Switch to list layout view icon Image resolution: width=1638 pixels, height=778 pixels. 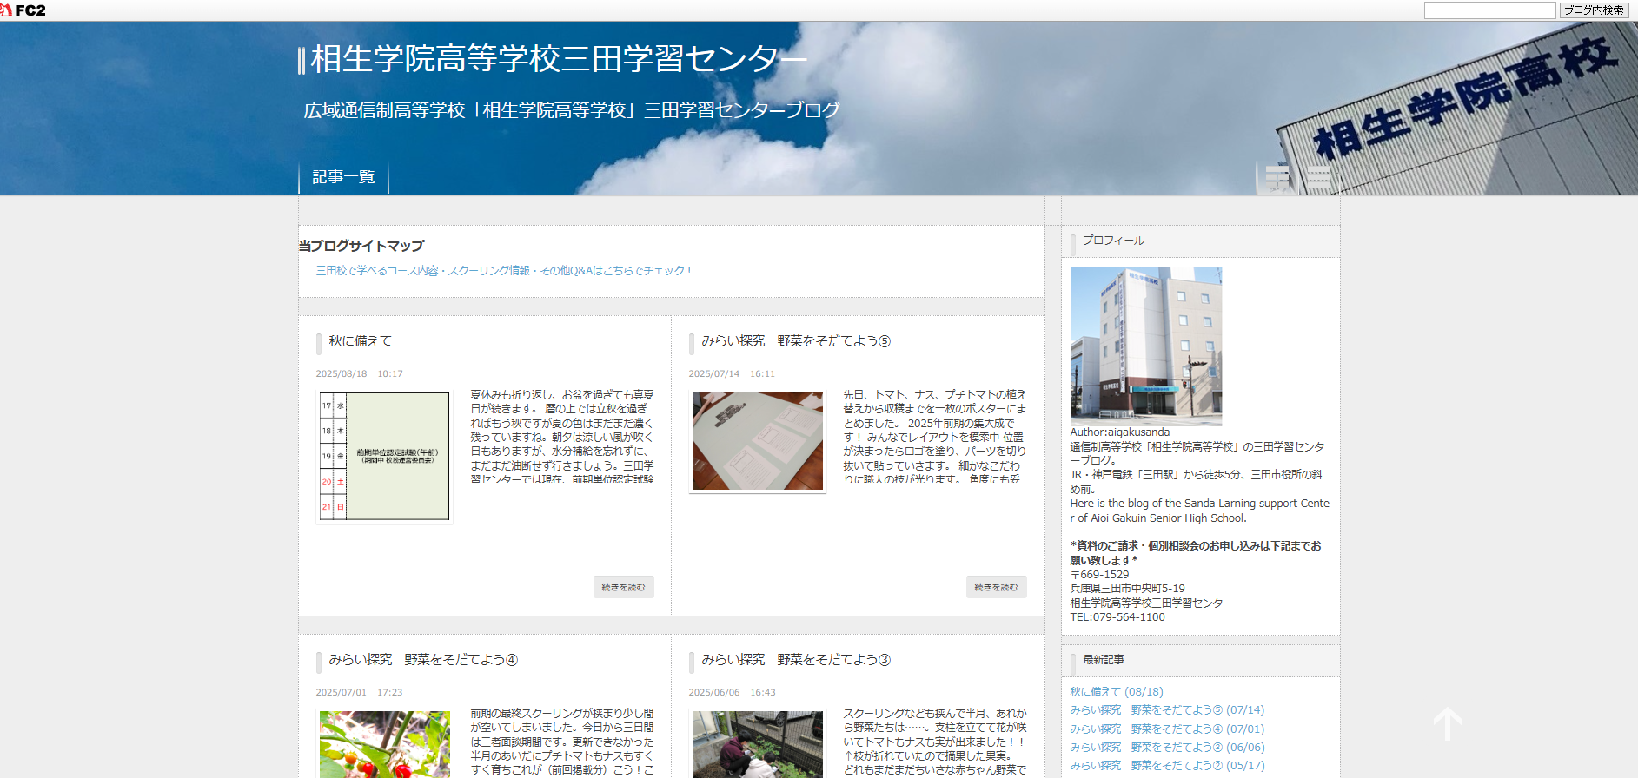1318,177
